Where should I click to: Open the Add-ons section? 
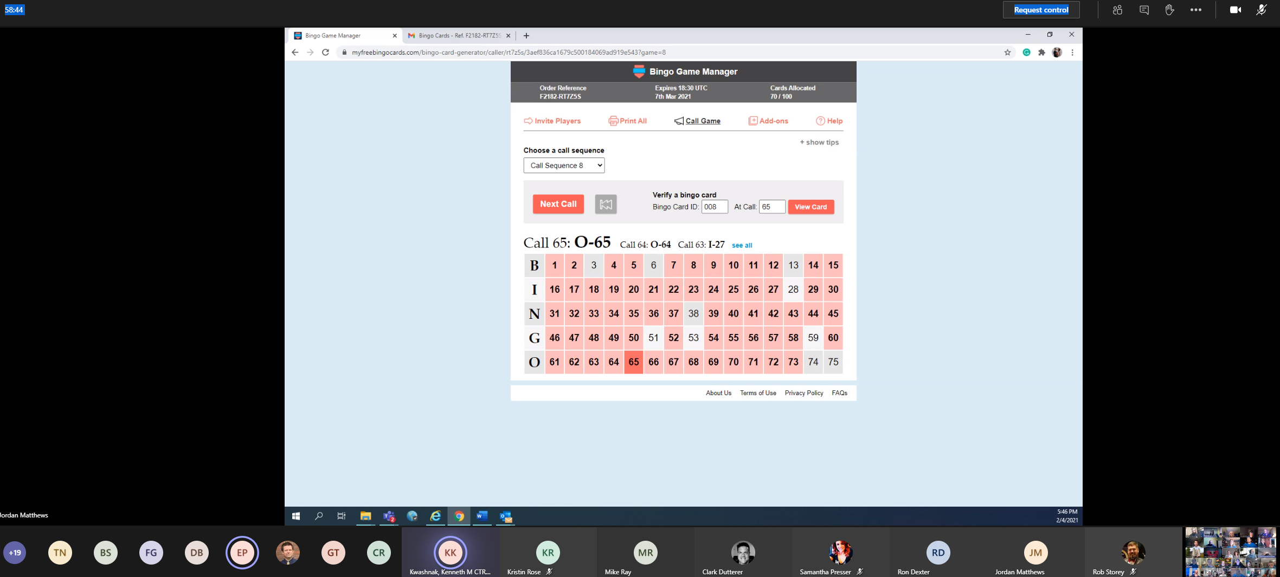click(768, 121)
